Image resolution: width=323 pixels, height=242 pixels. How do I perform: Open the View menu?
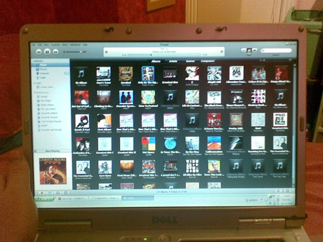[x=46, y=45]
